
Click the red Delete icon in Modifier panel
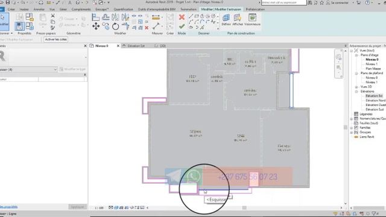click(147, 28)
